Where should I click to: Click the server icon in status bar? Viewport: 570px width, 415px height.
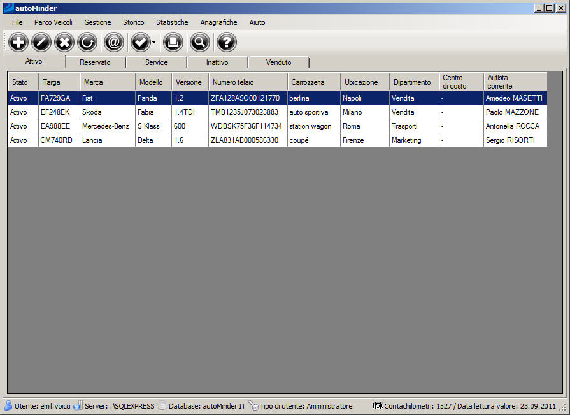tap(78, 405)
